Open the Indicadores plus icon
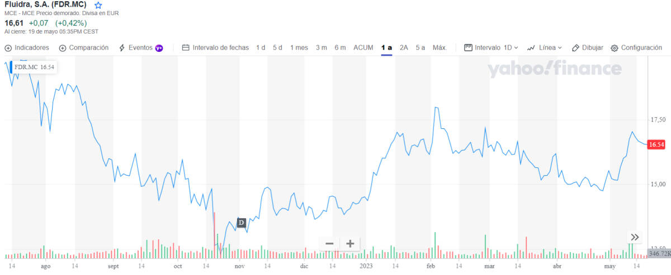 click(x=8, y=48)
